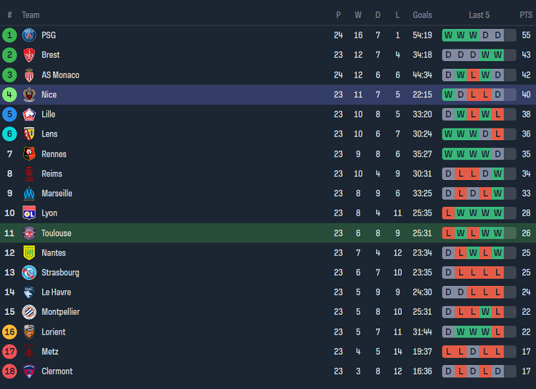The height and width of the screenshot is (389, 536).
Task: Click the AS Monaco club crest
Action: tap(29, 75)
